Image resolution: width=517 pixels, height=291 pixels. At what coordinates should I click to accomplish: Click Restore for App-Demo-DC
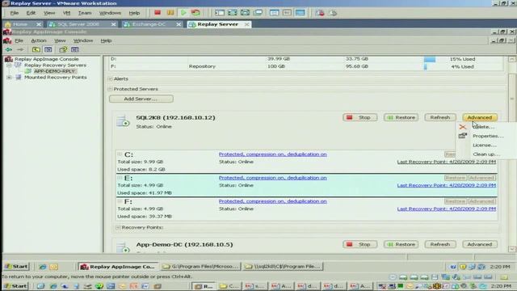coord(401,244)
